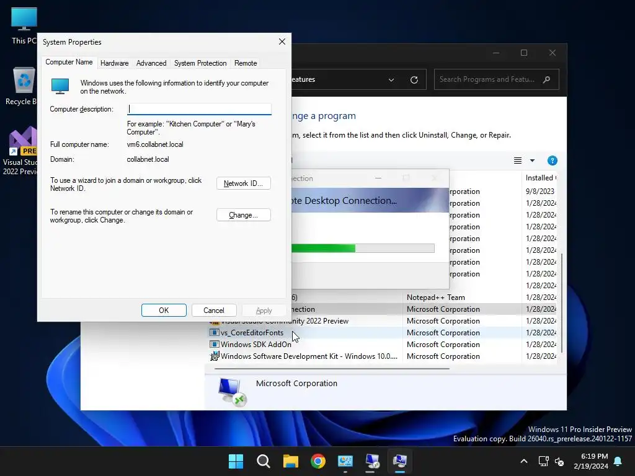Open the view options list icon
The image size is (635, 476).
click(518, 161)
